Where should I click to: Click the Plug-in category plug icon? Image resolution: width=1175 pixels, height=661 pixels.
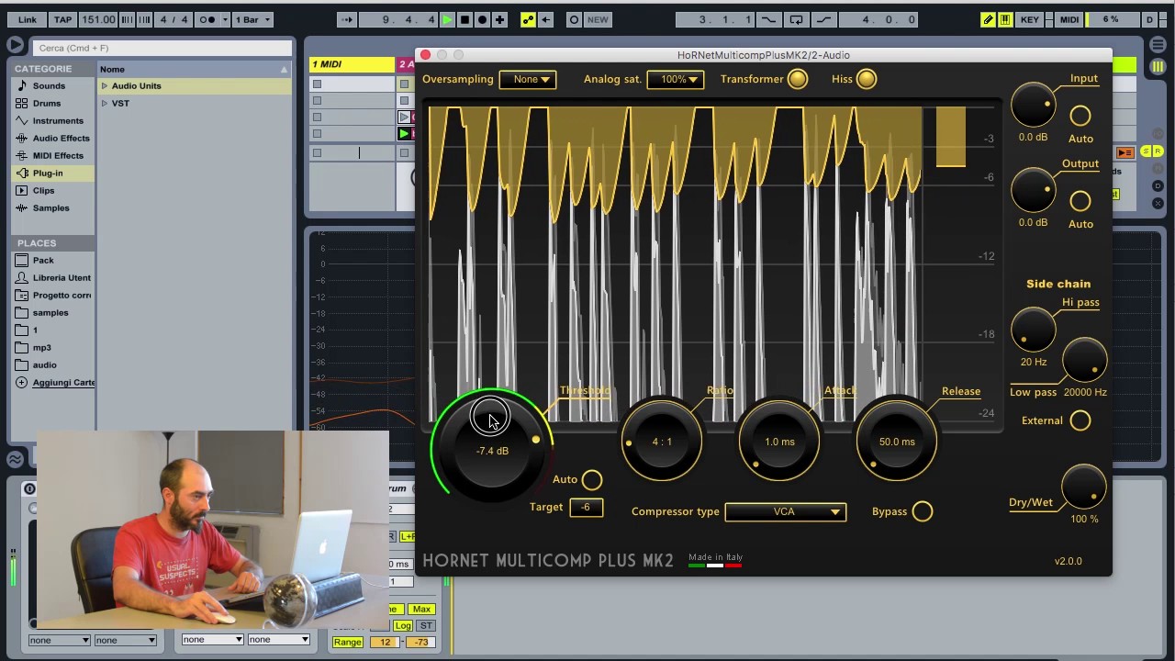(x=22, y=173)
